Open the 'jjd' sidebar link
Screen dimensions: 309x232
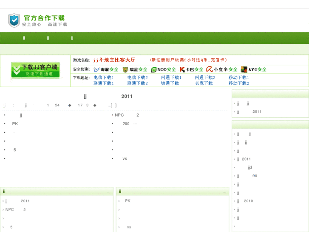coord(249,167)
